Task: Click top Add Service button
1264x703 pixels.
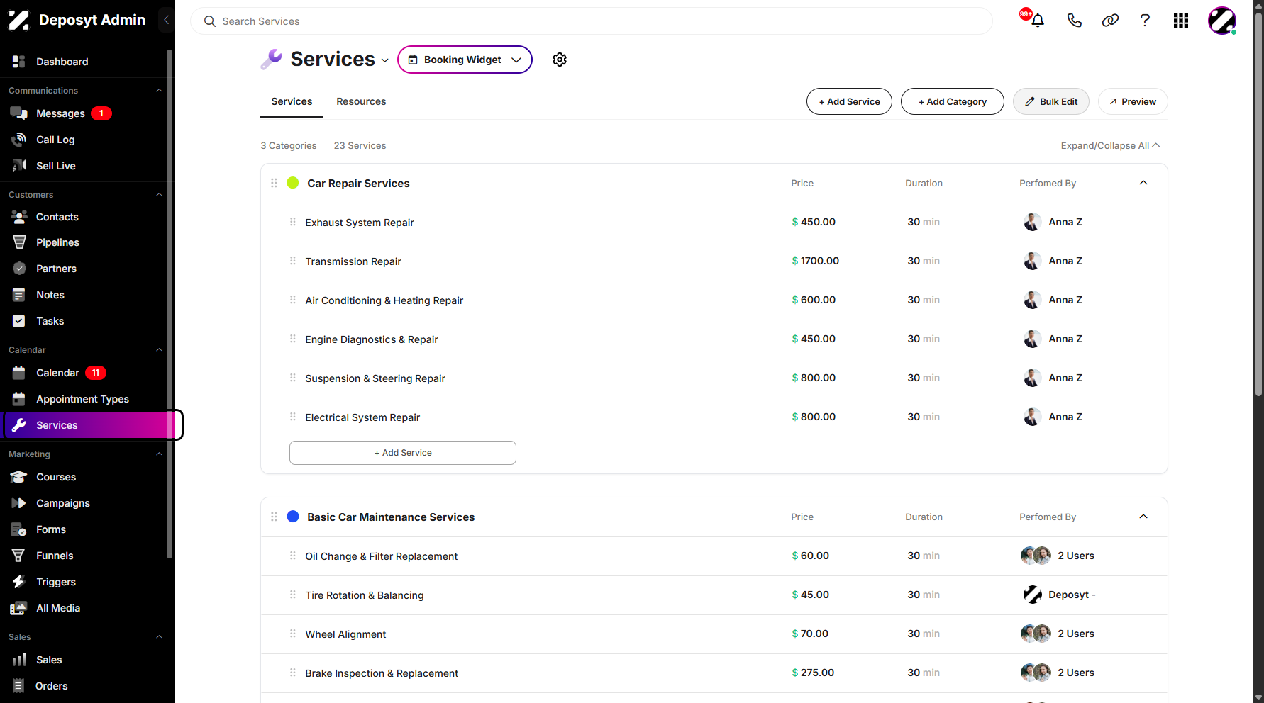Action: click(849, 101)
